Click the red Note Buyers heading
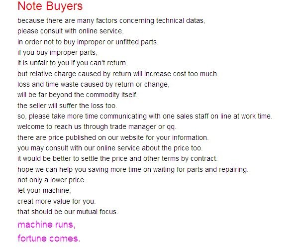296x248 pixels. tap(50, 6)
